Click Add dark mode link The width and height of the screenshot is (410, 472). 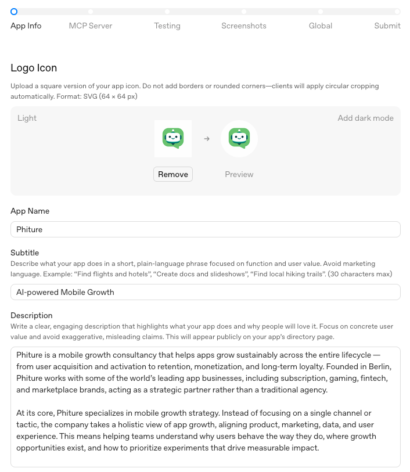[x=365, y=118]
